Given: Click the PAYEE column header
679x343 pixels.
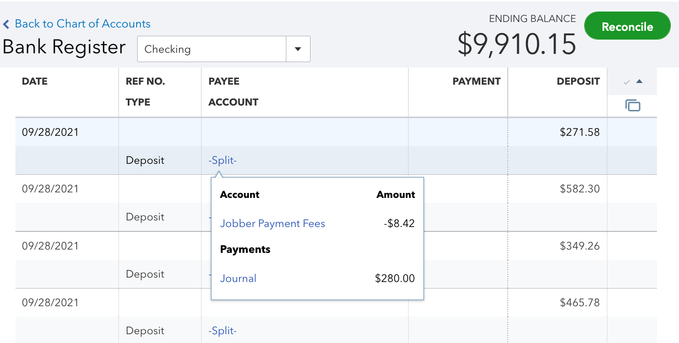Looking at the screenshot, I should point(224,81).
